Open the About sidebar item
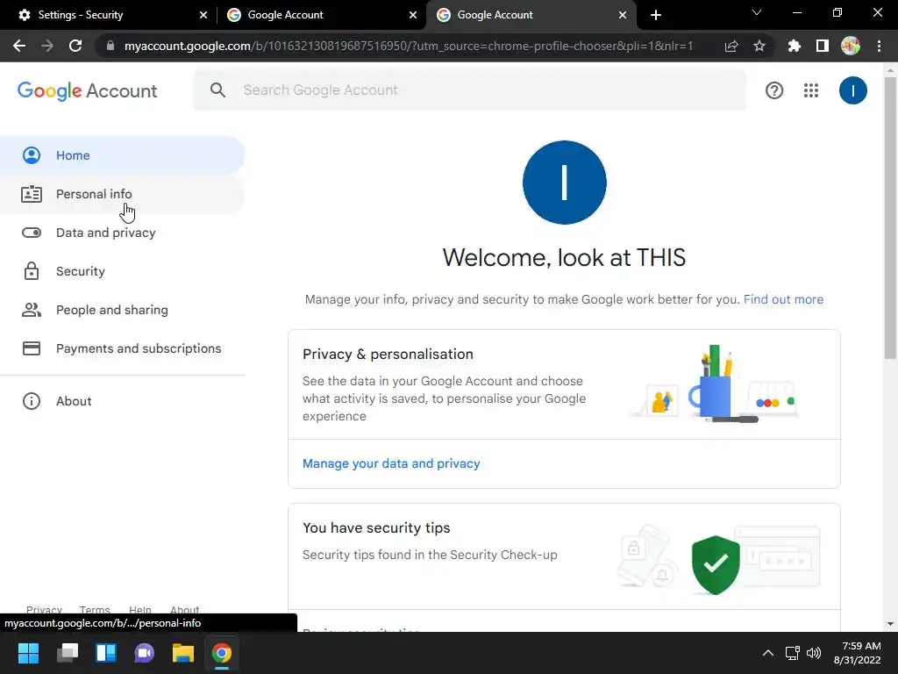Image resolution: width=898 pixels, height=674 pixels. pyautogui.click(x=123, y=401)
